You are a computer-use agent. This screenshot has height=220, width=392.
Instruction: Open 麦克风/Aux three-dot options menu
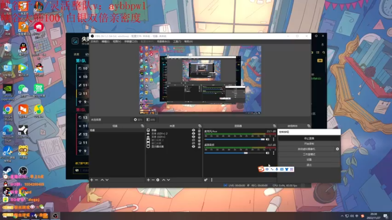[x=273, y=139]
